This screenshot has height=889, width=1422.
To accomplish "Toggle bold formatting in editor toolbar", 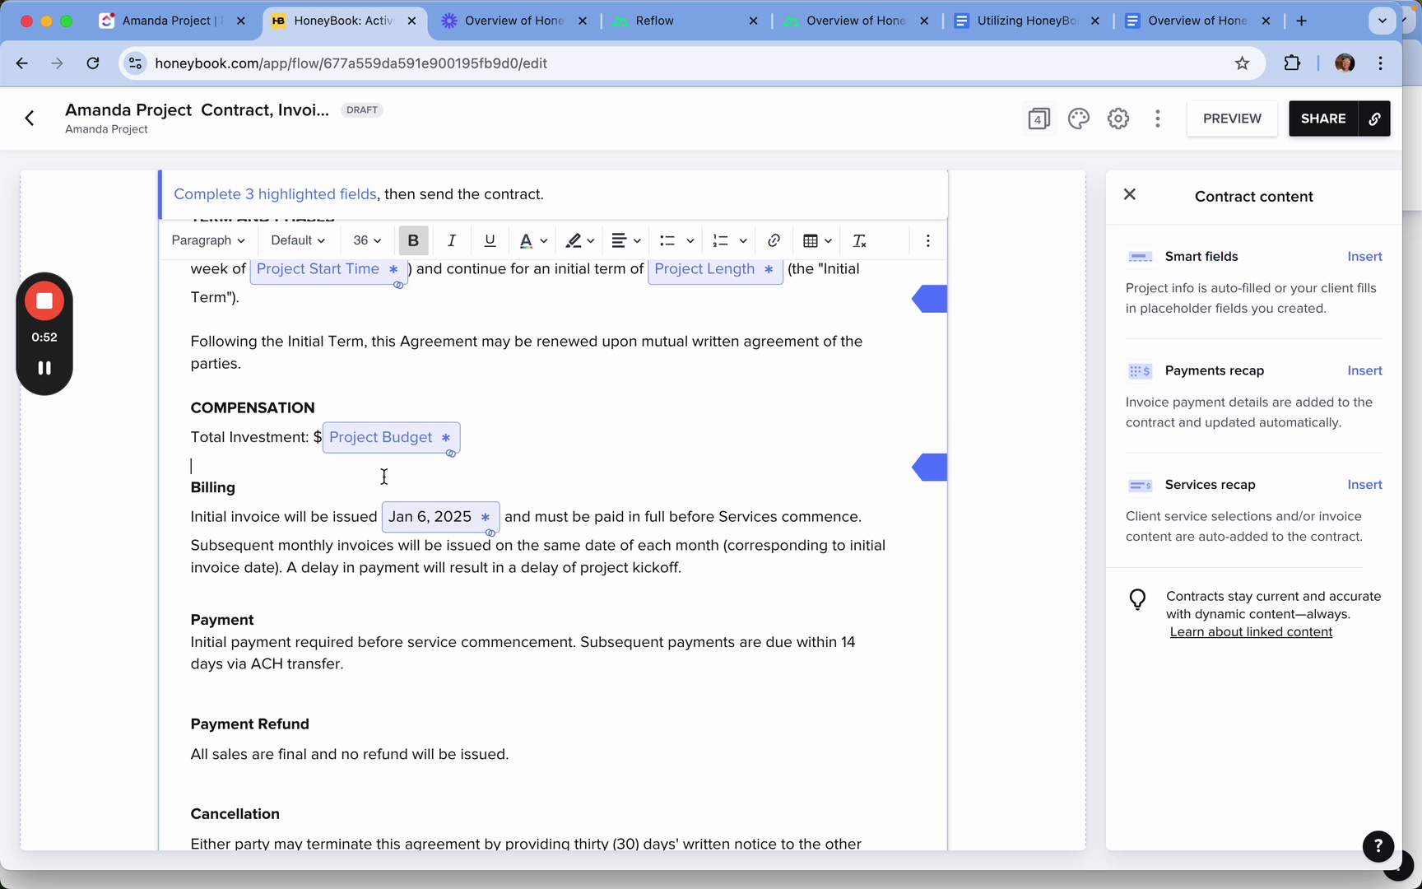I will (413, 240).
